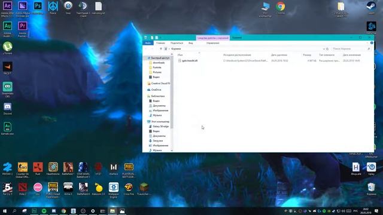This screenshot has width=383, height=215.
Task: Collapse the Explorer ribbon chevron
Action: pyautogui.click(x=367, y=43)
